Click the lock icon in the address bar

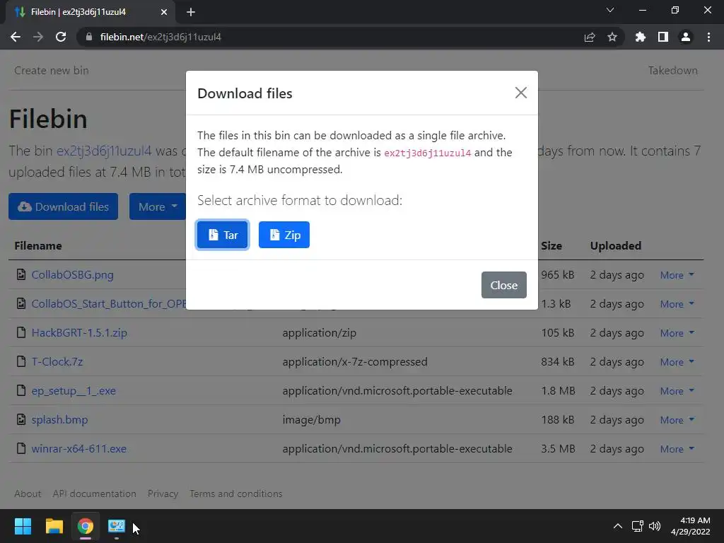click(89, 37)
